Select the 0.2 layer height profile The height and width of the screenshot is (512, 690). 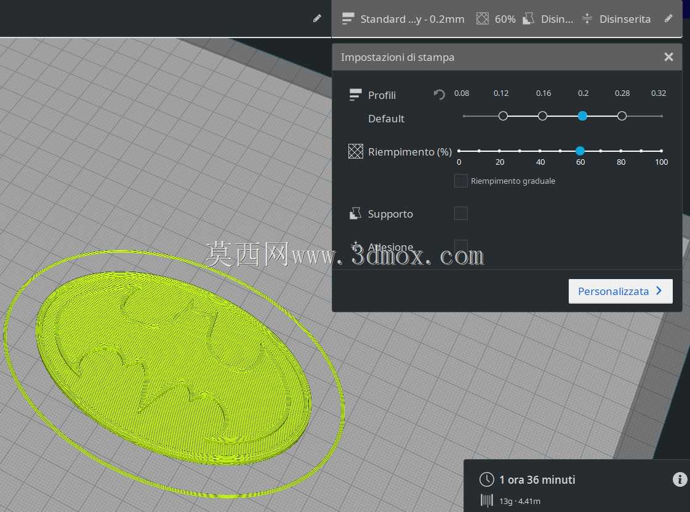tap(582, 116)
